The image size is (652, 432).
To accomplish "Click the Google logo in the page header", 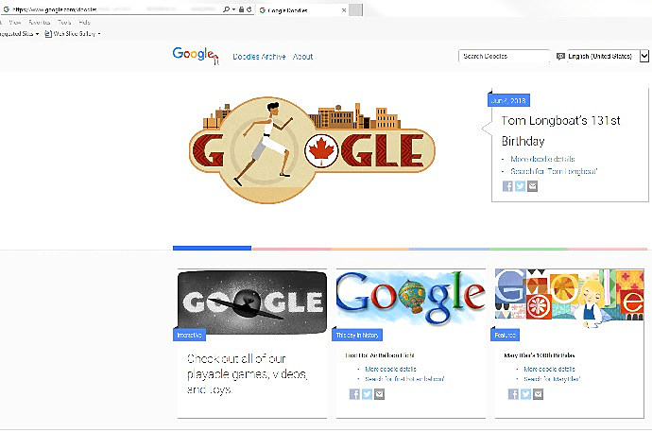I will (x=195, y=55).
